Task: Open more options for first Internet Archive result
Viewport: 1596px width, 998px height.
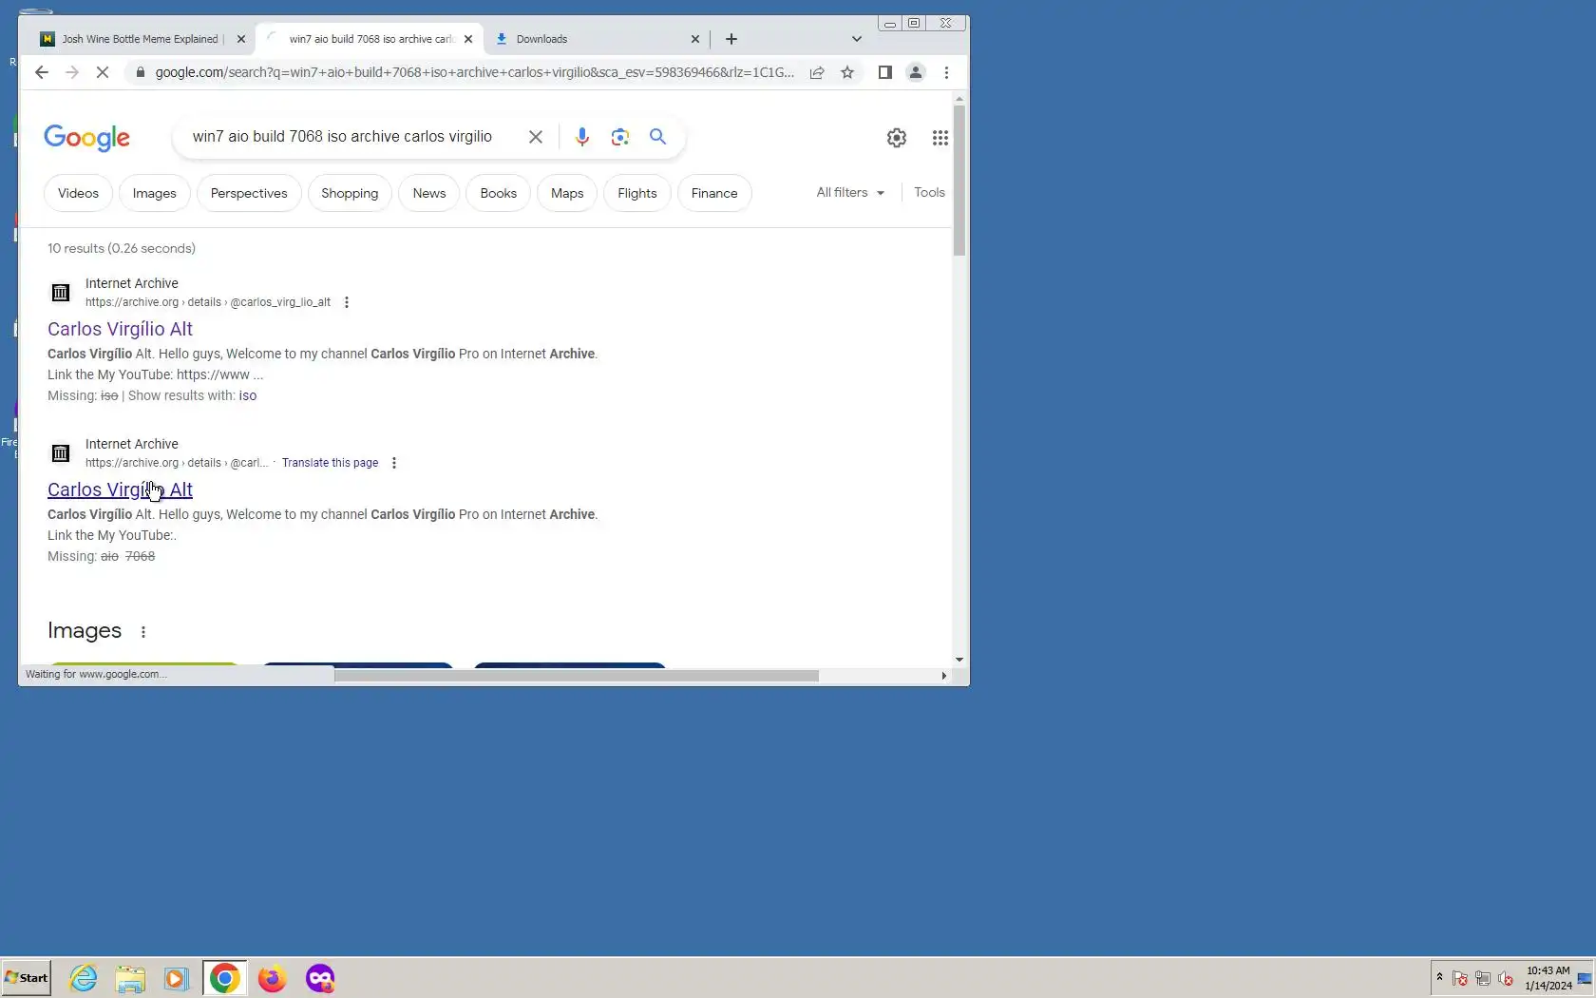Action: pos(347,302)
